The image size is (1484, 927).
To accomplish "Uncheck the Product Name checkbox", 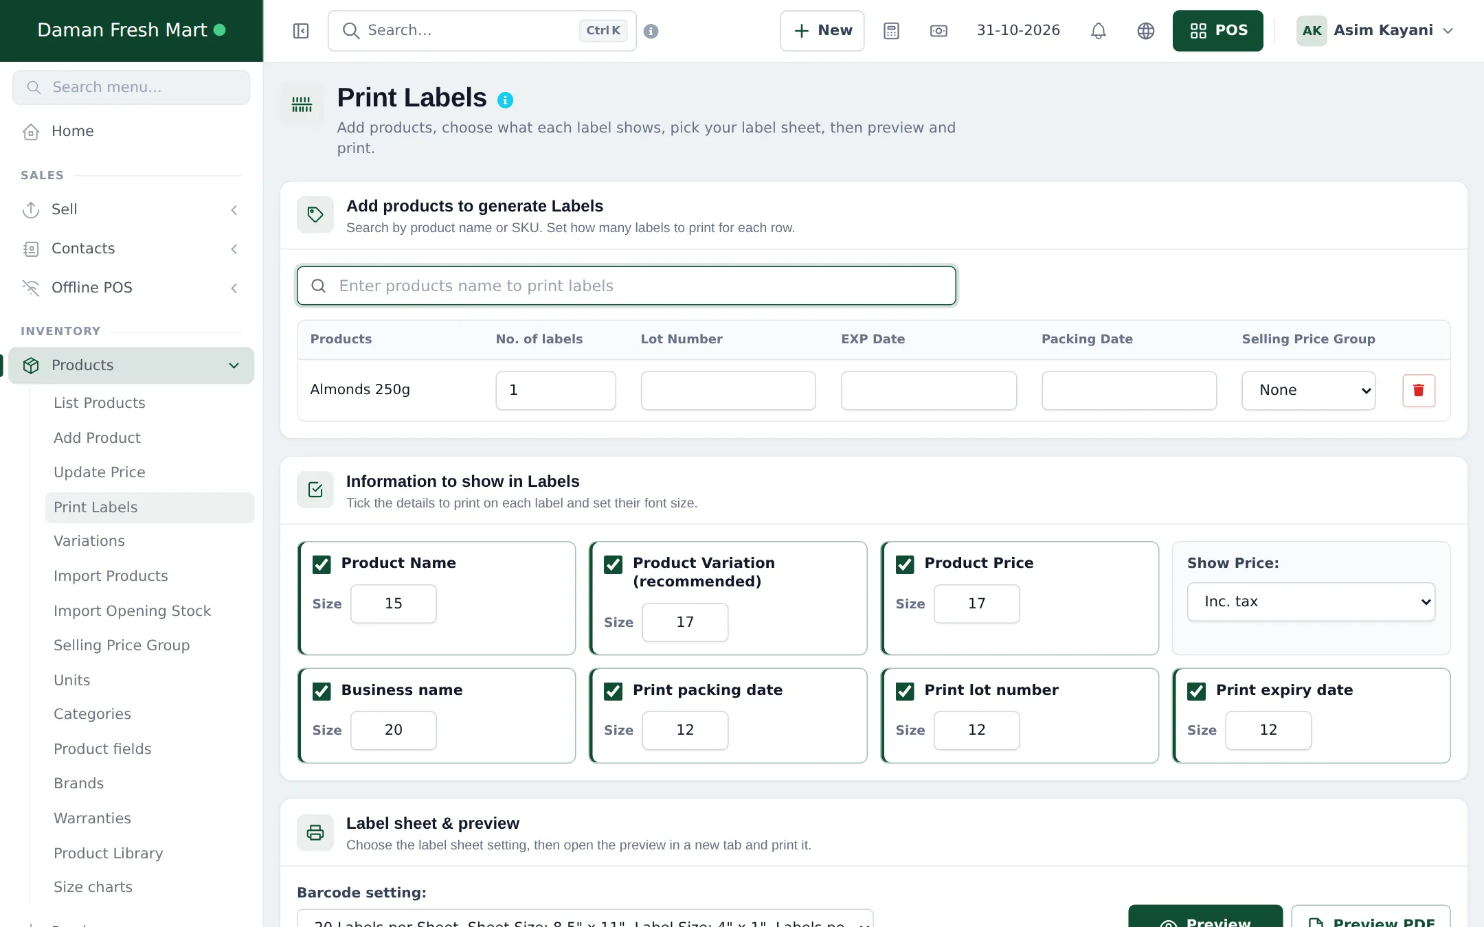I will [x=322, y=564].
